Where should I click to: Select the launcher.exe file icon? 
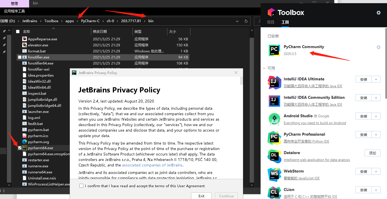point(25,111)
